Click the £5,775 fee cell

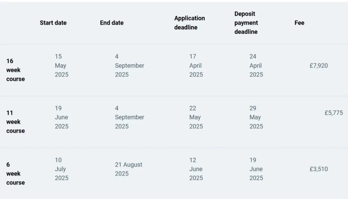[334, 113]
